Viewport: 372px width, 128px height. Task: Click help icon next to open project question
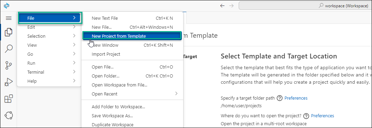306,116
